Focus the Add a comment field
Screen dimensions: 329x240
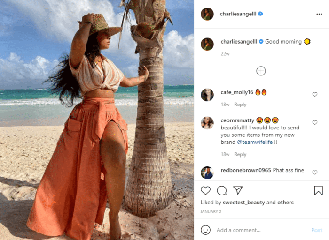[262, 230]
